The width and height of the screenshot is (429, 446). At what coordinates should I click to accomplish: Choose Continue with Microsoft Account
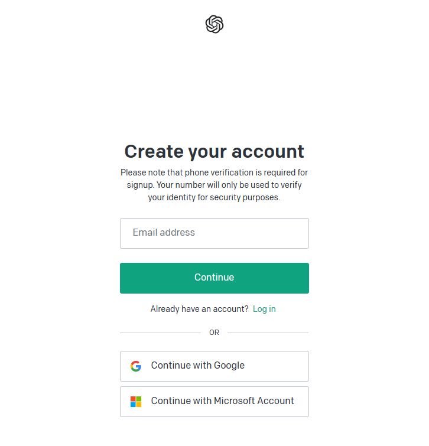point(214,402)
